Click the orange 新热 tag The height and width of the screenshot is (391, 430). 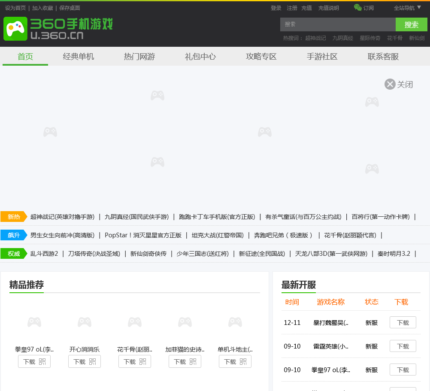click(x=14, y=217)
